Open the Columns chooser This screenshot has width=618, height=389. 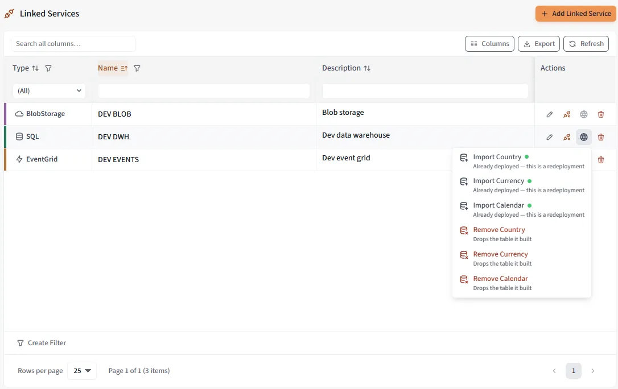[x=489, y=44]
